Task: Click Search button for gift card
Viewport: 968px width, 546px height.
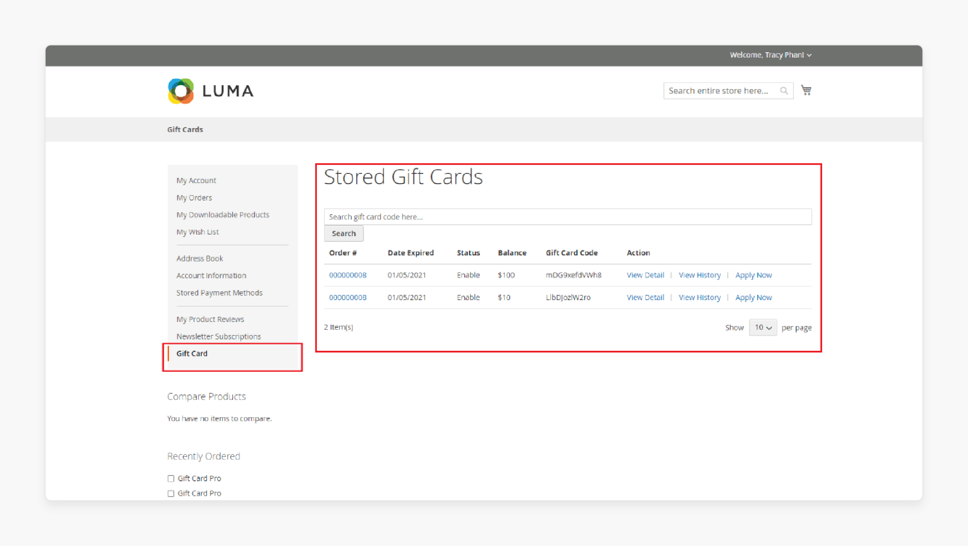Action: click(344, 233)
